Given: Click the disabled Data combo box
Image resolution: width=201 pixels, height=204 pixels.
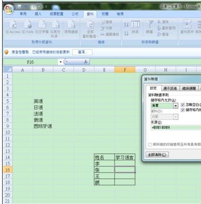Looking at the screenshot, I should coord(165,117).
